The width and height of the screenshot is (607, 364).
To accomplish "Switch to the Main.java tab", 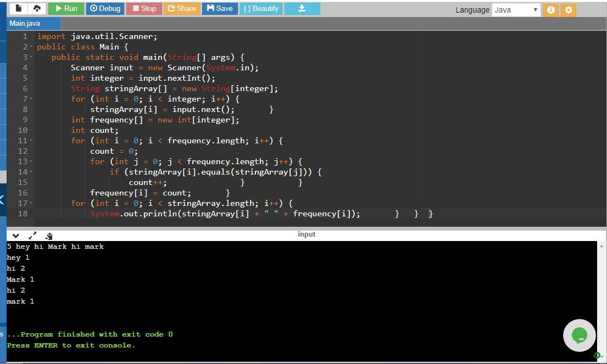I will (25, 23).
